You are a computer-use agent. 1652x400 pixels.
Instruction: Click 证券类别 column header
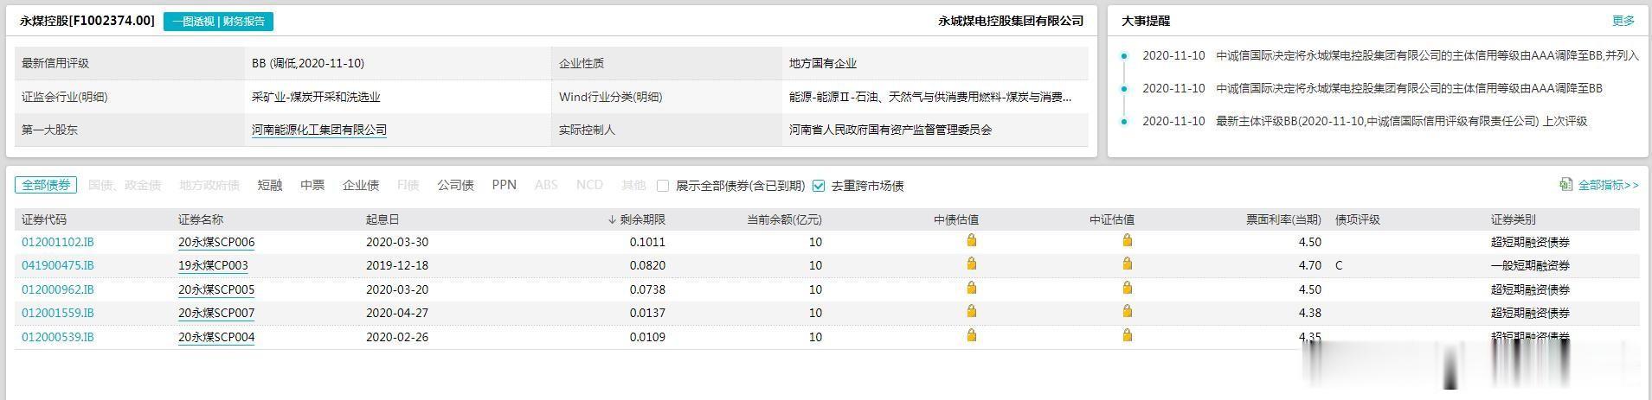tap(1514, 219)
